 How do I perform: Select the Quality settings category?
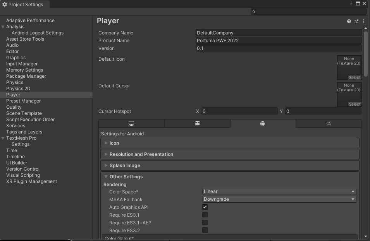(14, 107)
